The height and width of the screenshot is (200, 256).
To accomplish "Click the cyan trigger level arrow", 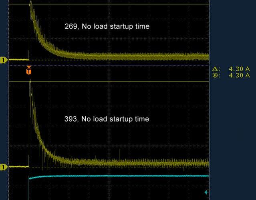I will [x=206, y=192].
